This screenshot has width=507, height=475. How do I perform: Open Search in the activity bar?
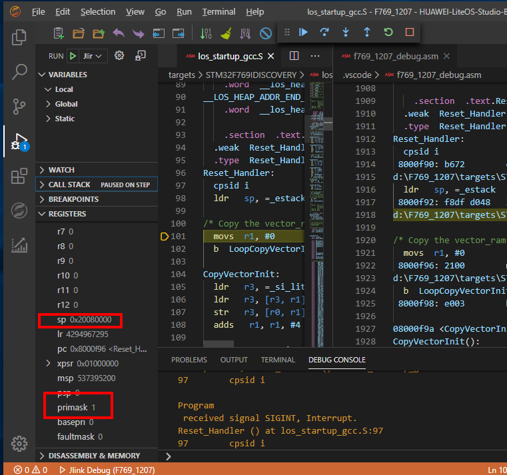[19, 71]
